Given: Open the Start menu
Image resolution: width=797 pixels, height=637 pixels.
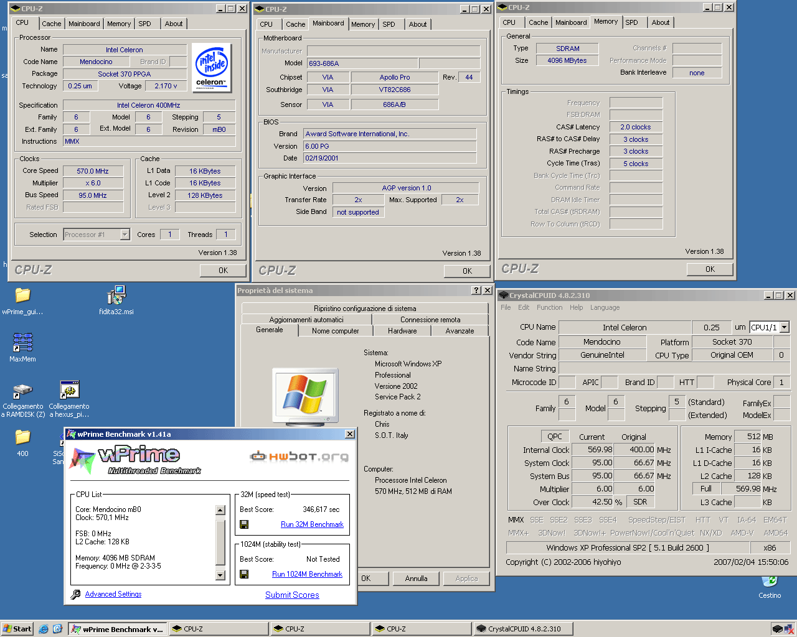Looking at the screenshot, I should tap(17, 629).
